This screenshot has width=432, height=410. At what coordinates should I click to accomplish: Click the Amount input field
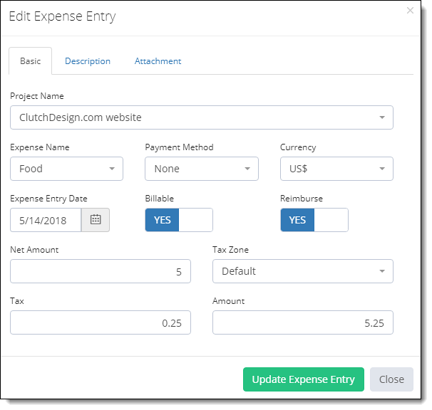pyautogui.click(x=303, y=322)
